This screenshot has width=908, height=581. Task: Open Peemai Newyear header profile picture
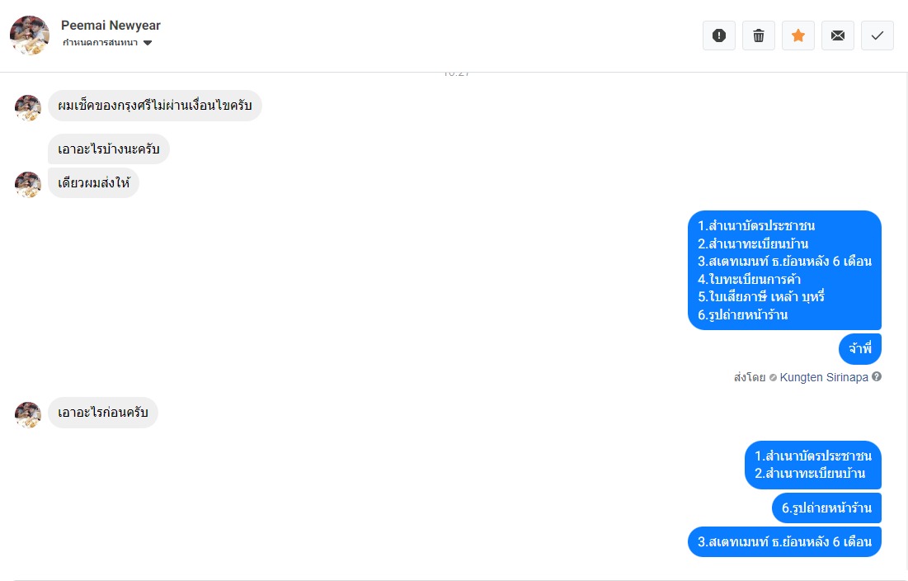[30, 35]
